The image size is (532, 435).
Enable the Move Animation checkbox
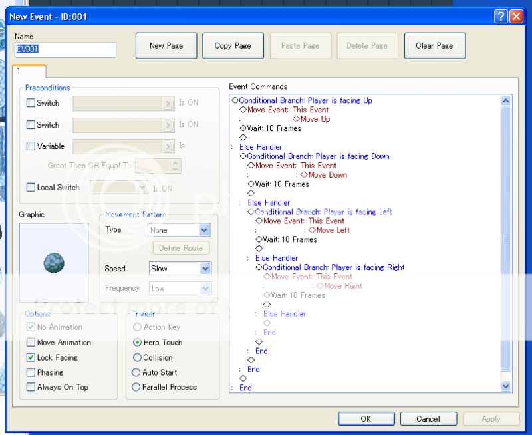click(x=31, y=343)
